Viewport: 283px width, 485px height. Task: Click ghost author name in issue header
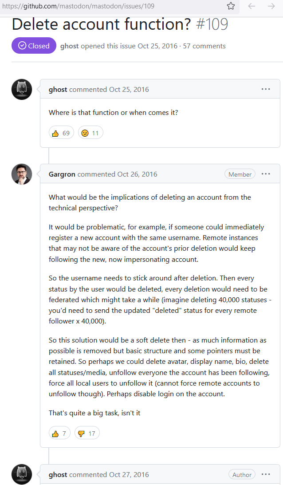[69, 46]
